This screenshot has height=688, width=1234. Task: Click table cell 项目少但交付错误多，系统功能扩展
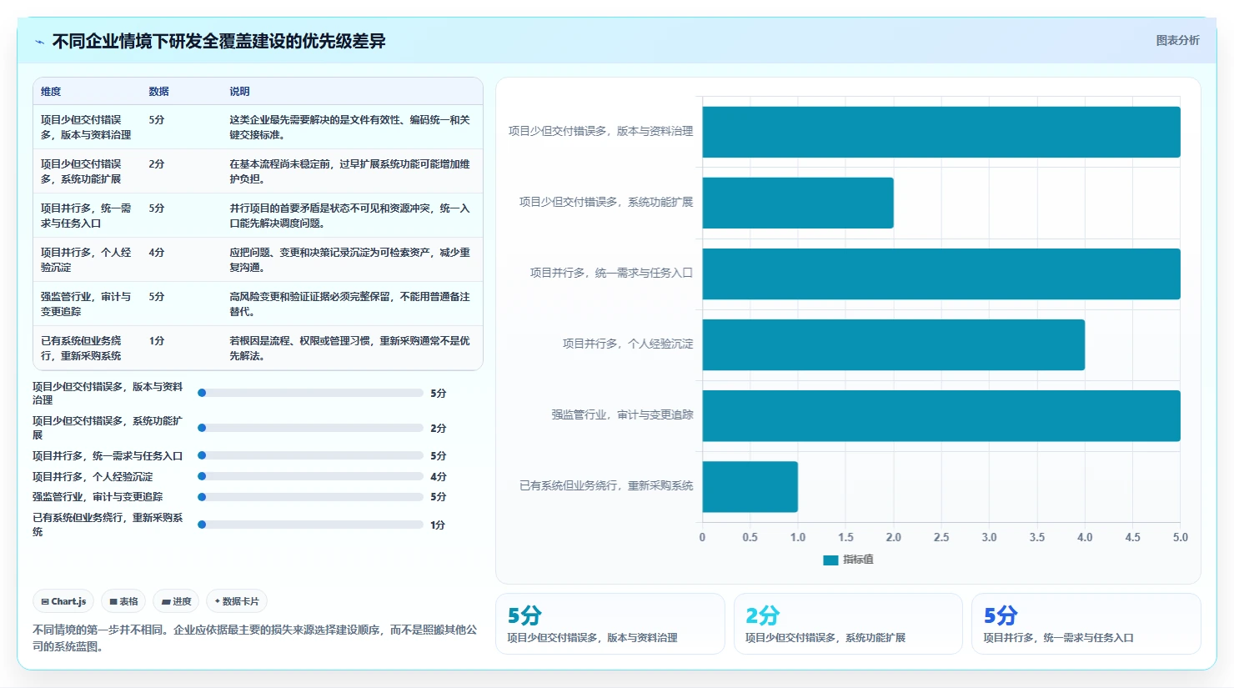(x=87, y=171)
